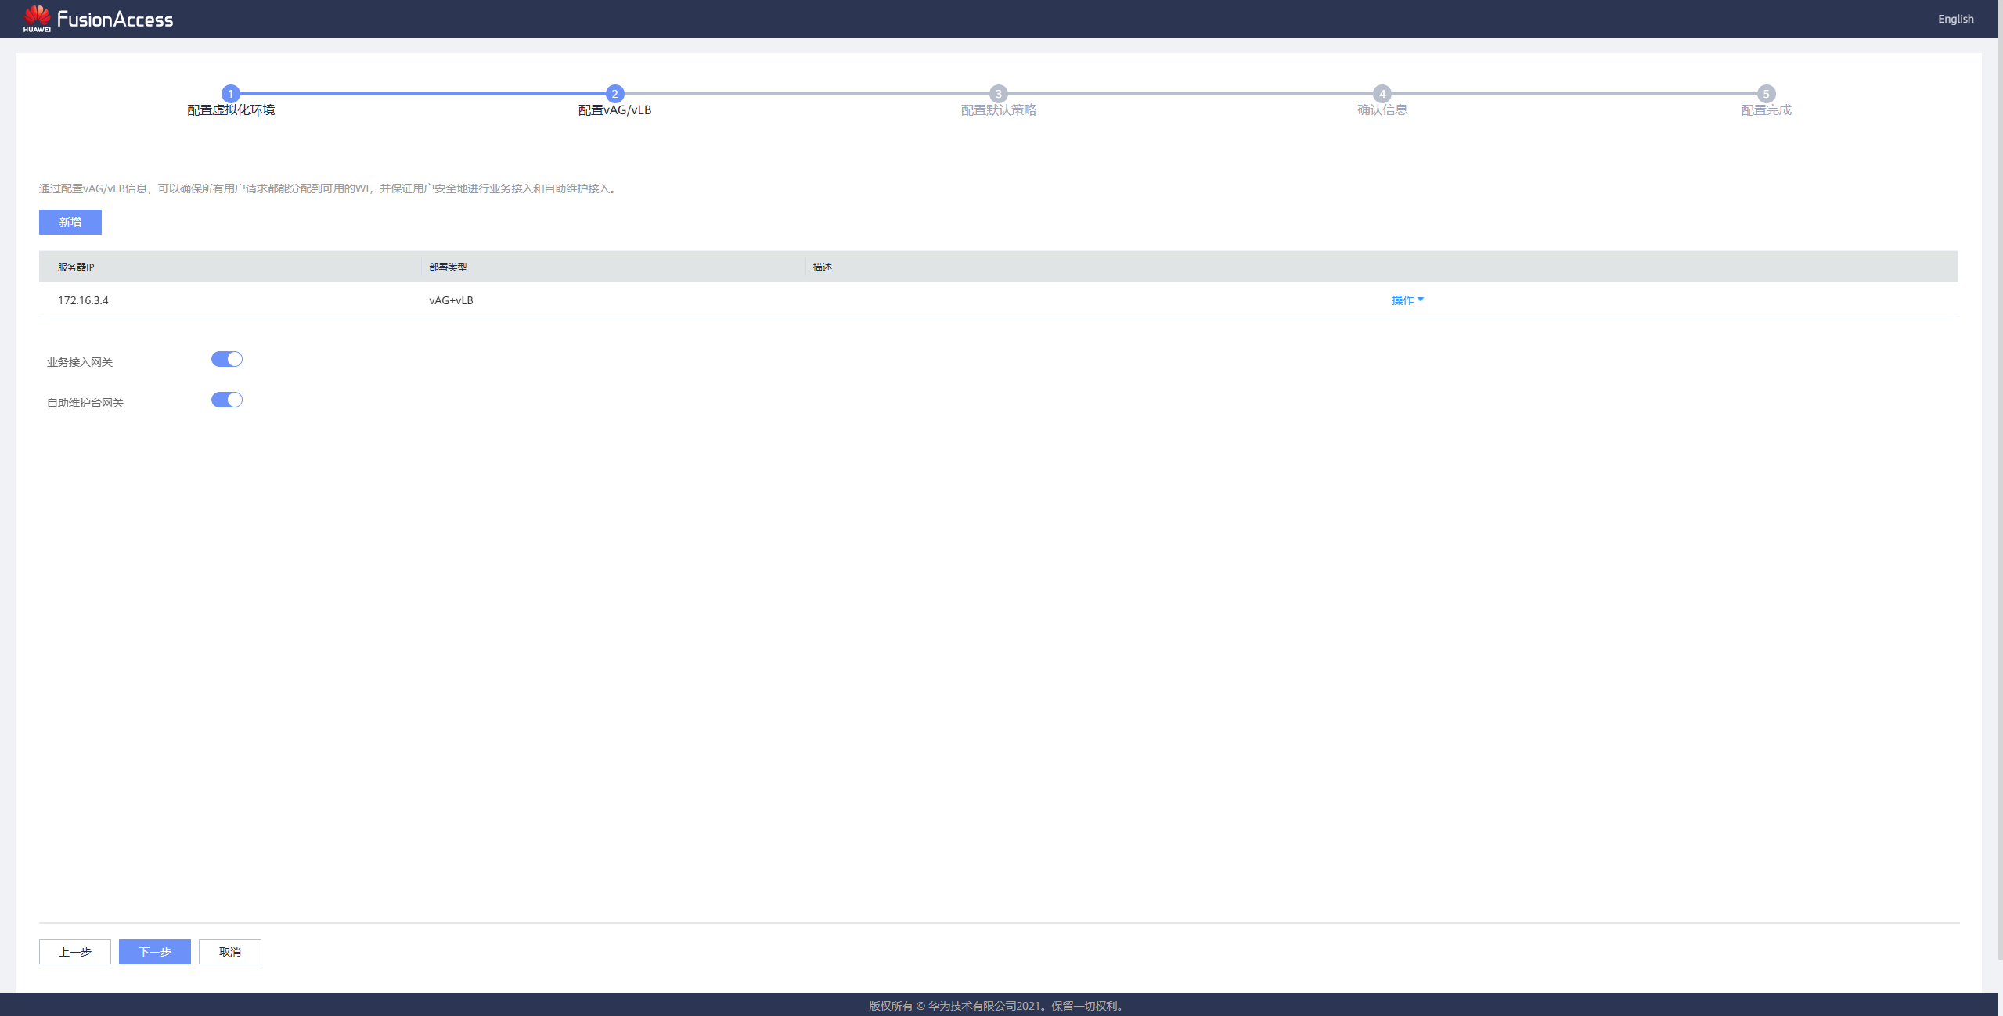Click the 部署类型 column header
This screenshot has height=1016, width=2003.
pyautogui.click(x=448, y=267)
